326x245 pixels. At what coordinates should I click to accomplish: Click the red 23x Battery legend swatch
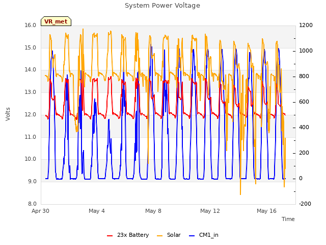(110, 236)
